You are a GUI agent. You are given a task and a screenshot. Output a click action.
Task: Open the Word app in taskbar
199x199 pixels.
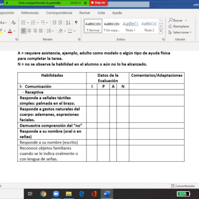(x=107, y=194)
